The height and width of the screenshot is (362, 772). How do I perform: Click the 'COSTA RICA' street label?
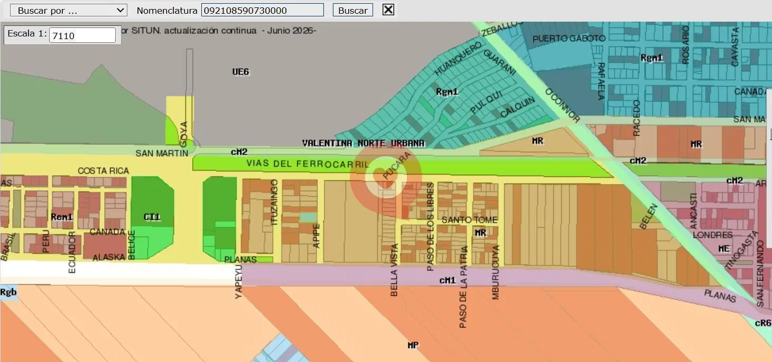click(103, 171)
